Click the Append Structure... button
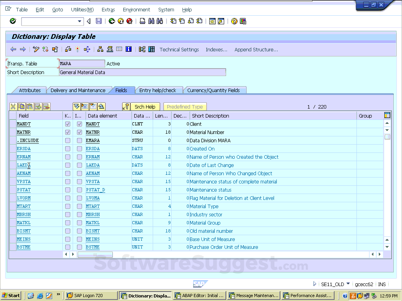 (256, 49)
